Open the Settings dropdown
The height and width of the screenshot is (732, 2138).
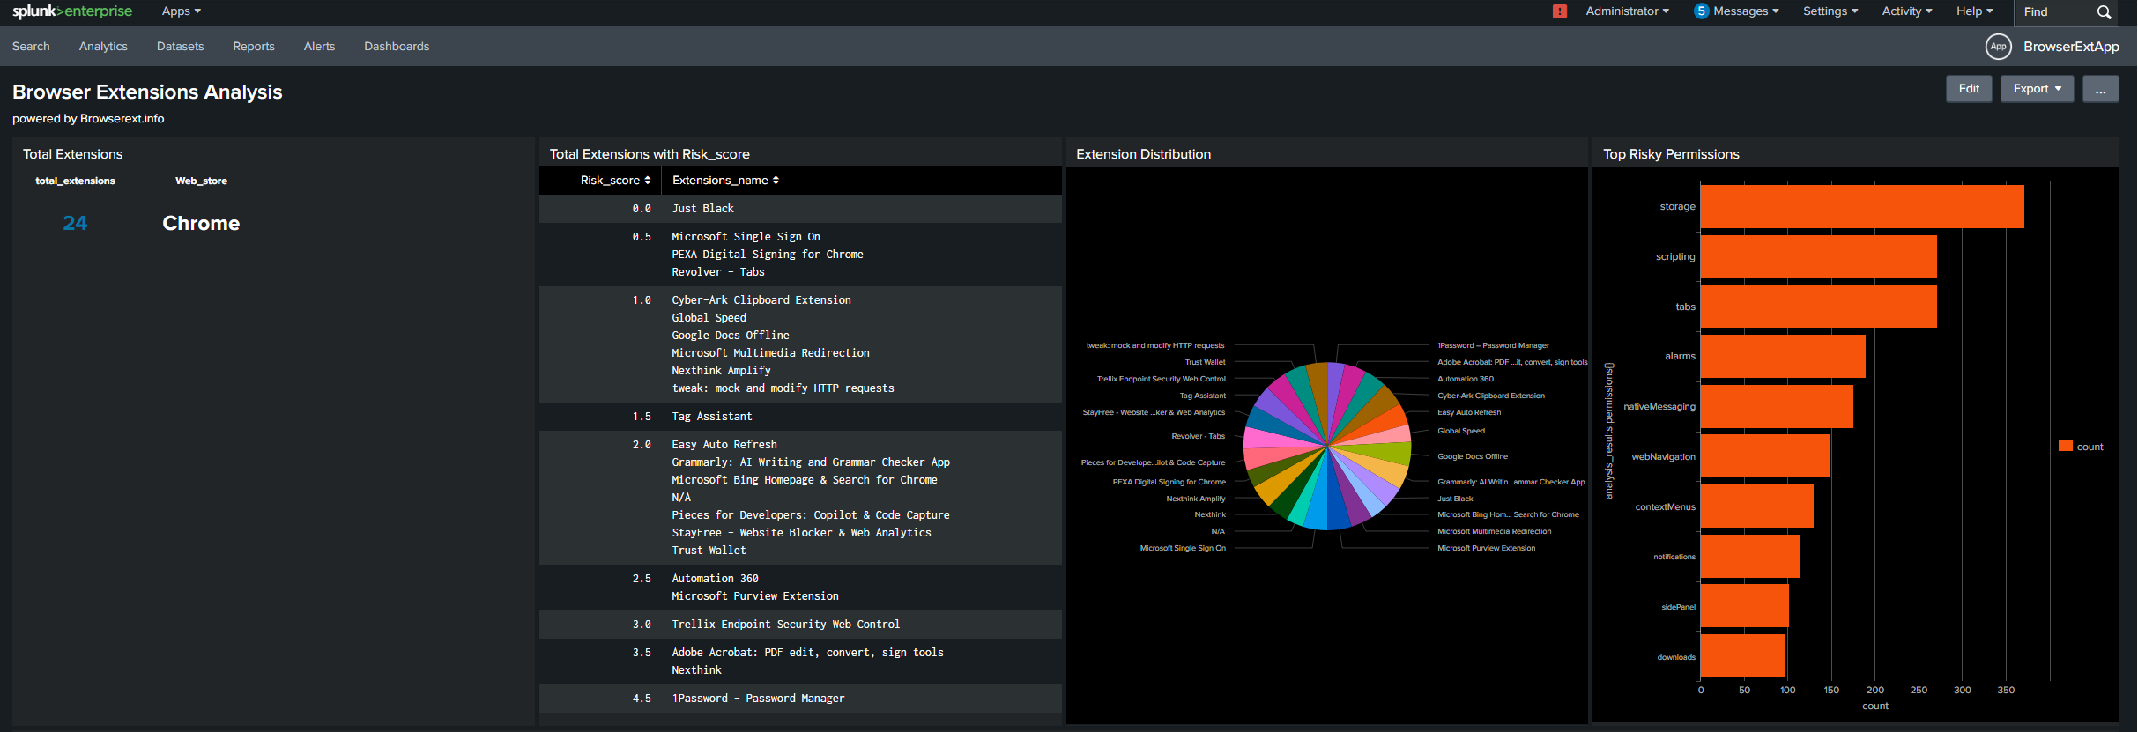1830,11
